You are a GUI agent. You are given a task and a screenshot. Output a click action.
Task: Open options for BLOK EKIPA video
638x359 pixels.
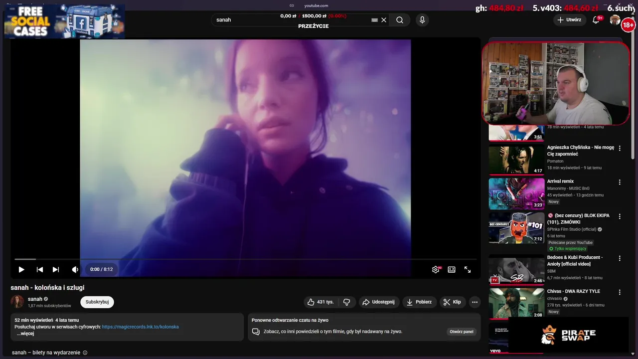620,216
